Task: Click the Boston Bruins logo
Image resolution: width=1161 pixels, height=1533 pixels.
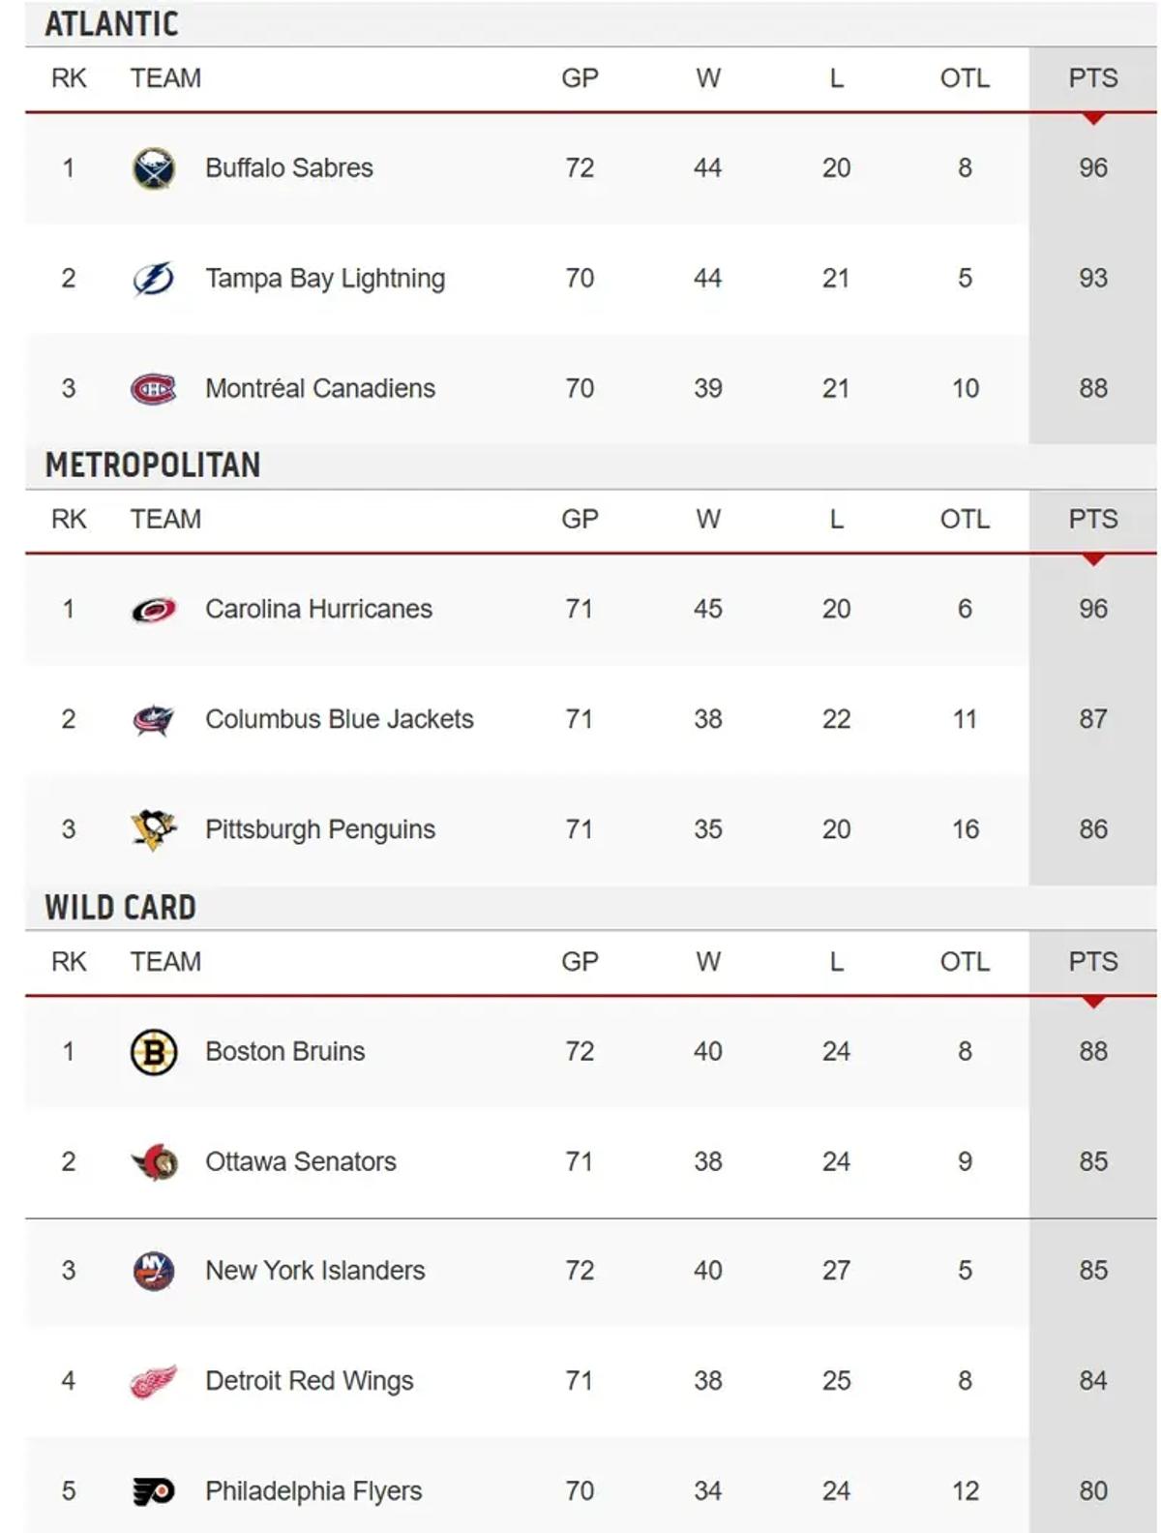Action: (153, 1052)
